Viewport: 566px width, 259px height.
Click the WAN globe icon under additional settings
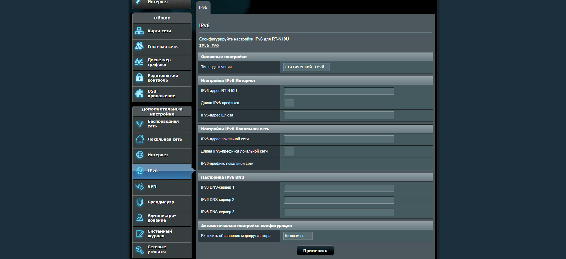140,155
